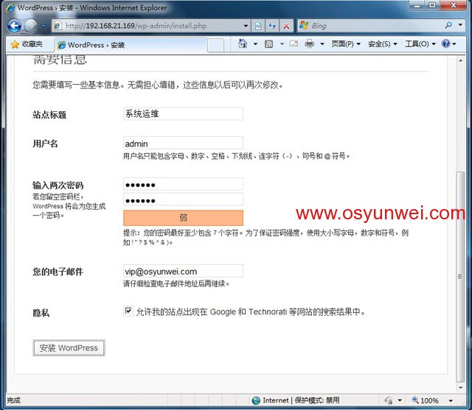Click the 用户名 admin input field
This screenshot has width=472, height=410.
pos(183,143)
